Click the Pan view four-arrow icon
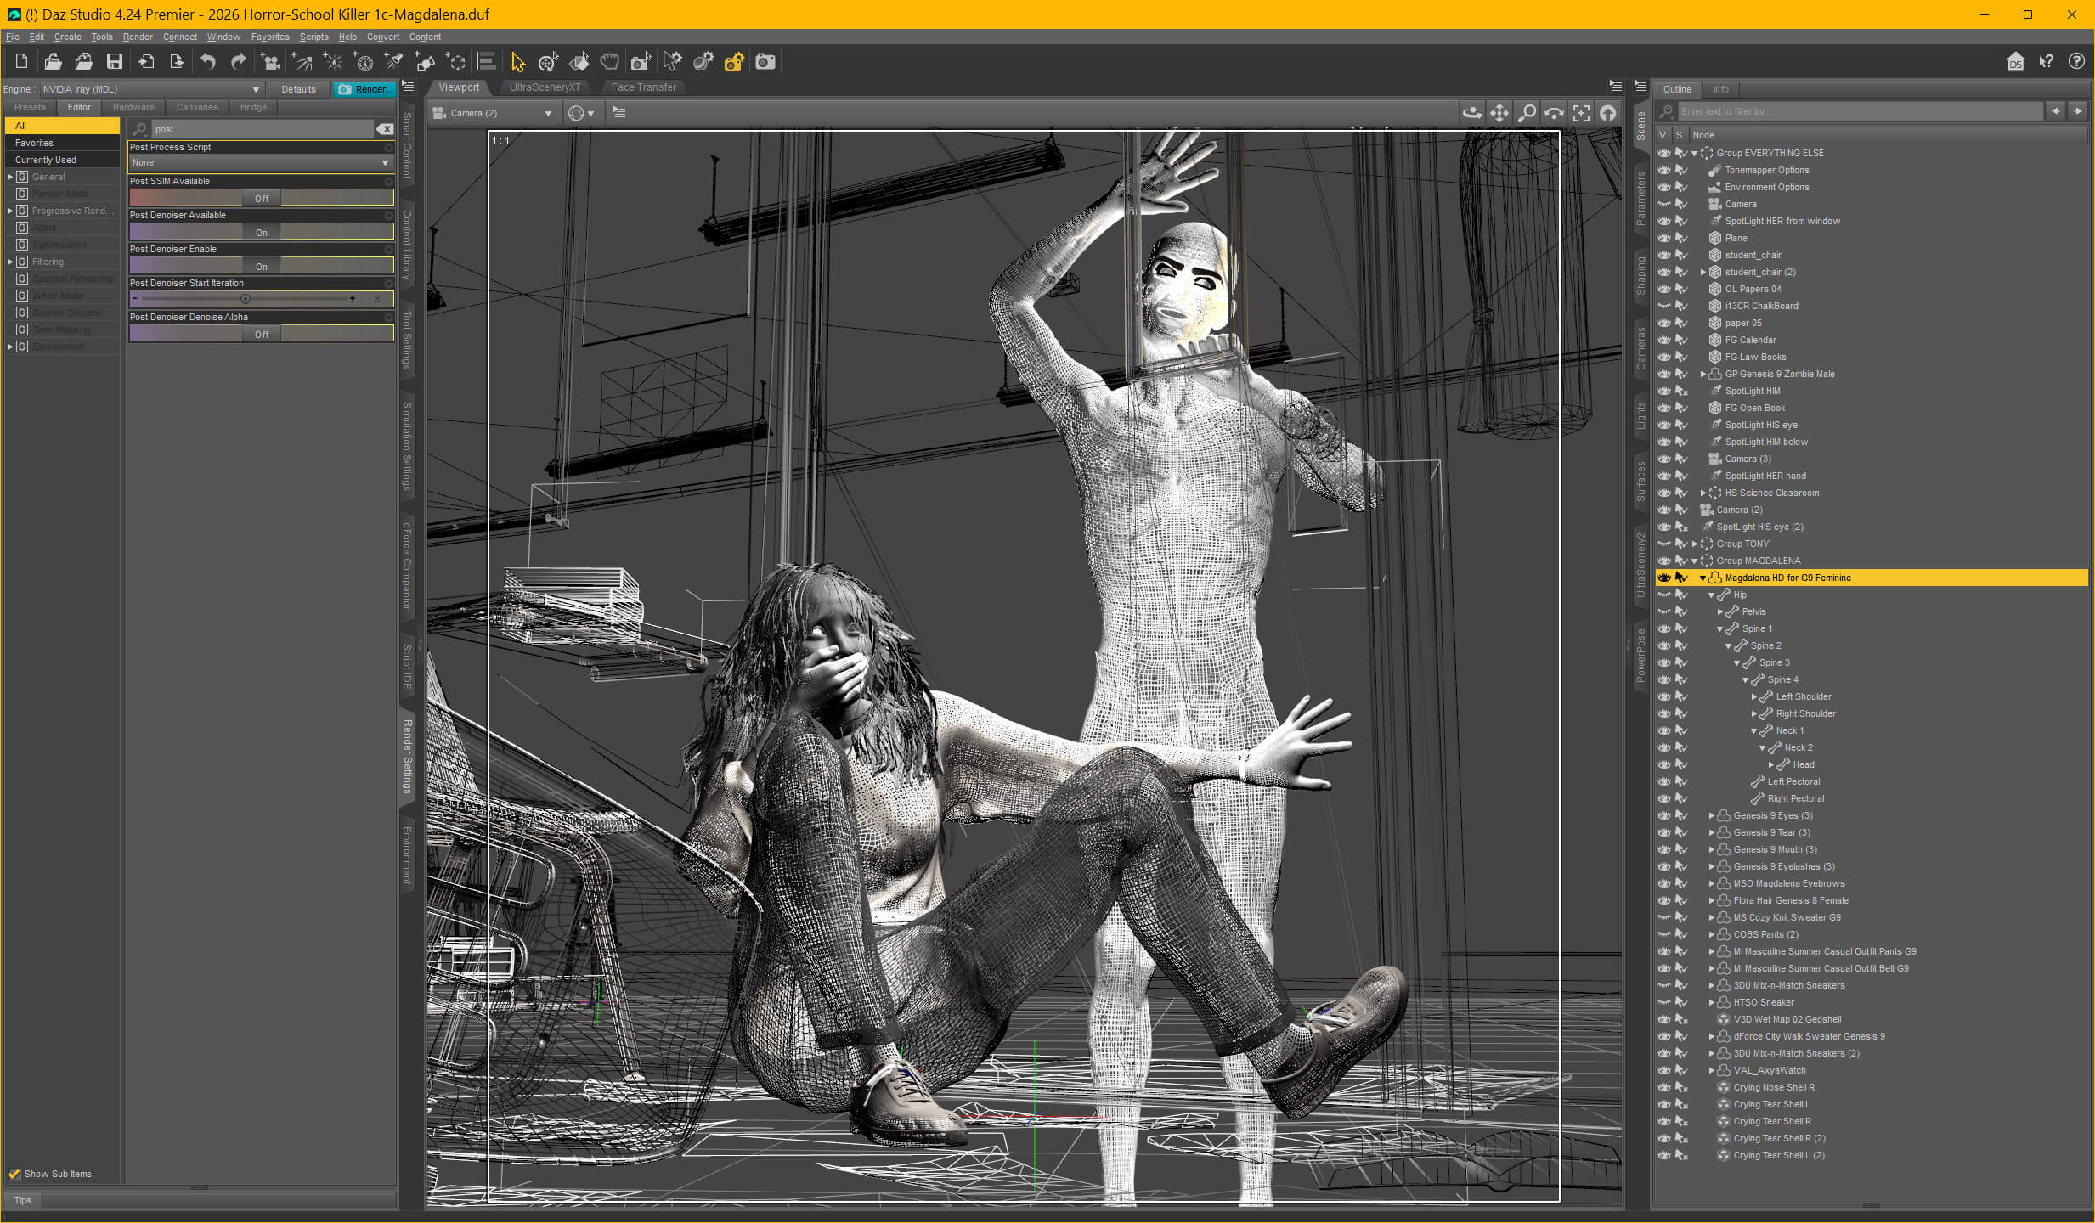Viewport: 2095px width, 1223px height. (1499, 112)
